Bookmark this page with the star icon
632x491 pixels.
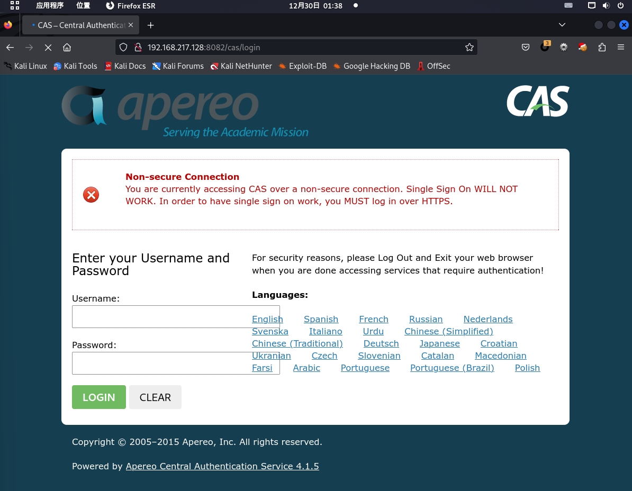[x=469, y=47]
